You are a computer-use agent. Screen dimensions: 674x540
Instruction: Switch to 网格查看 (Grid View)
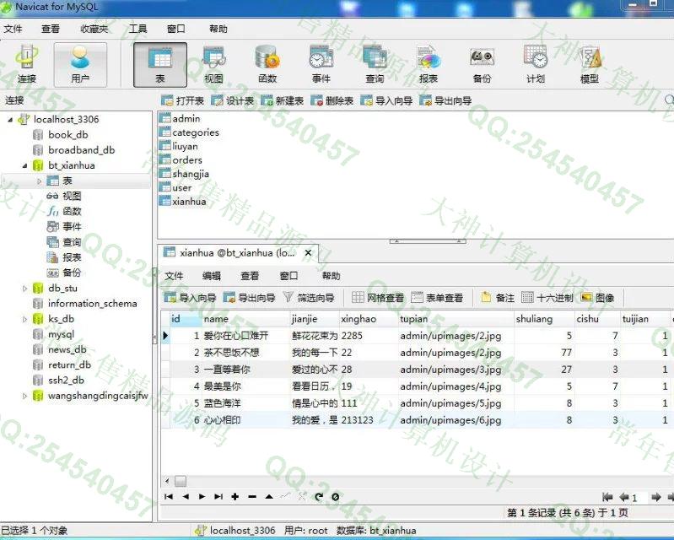click(378, 298)
